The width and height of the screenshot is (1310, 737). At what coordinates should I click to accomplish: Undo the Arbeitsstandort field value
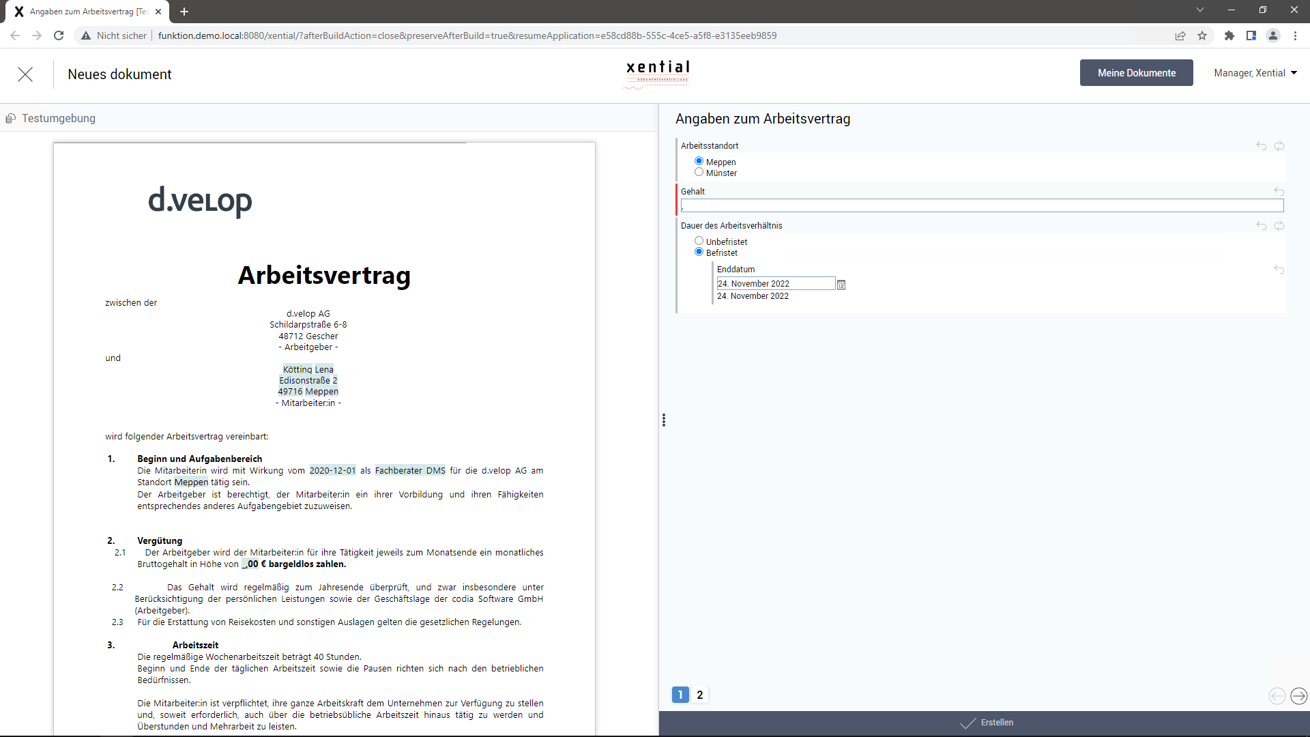pyautogui.click(x=1261, y=146)
